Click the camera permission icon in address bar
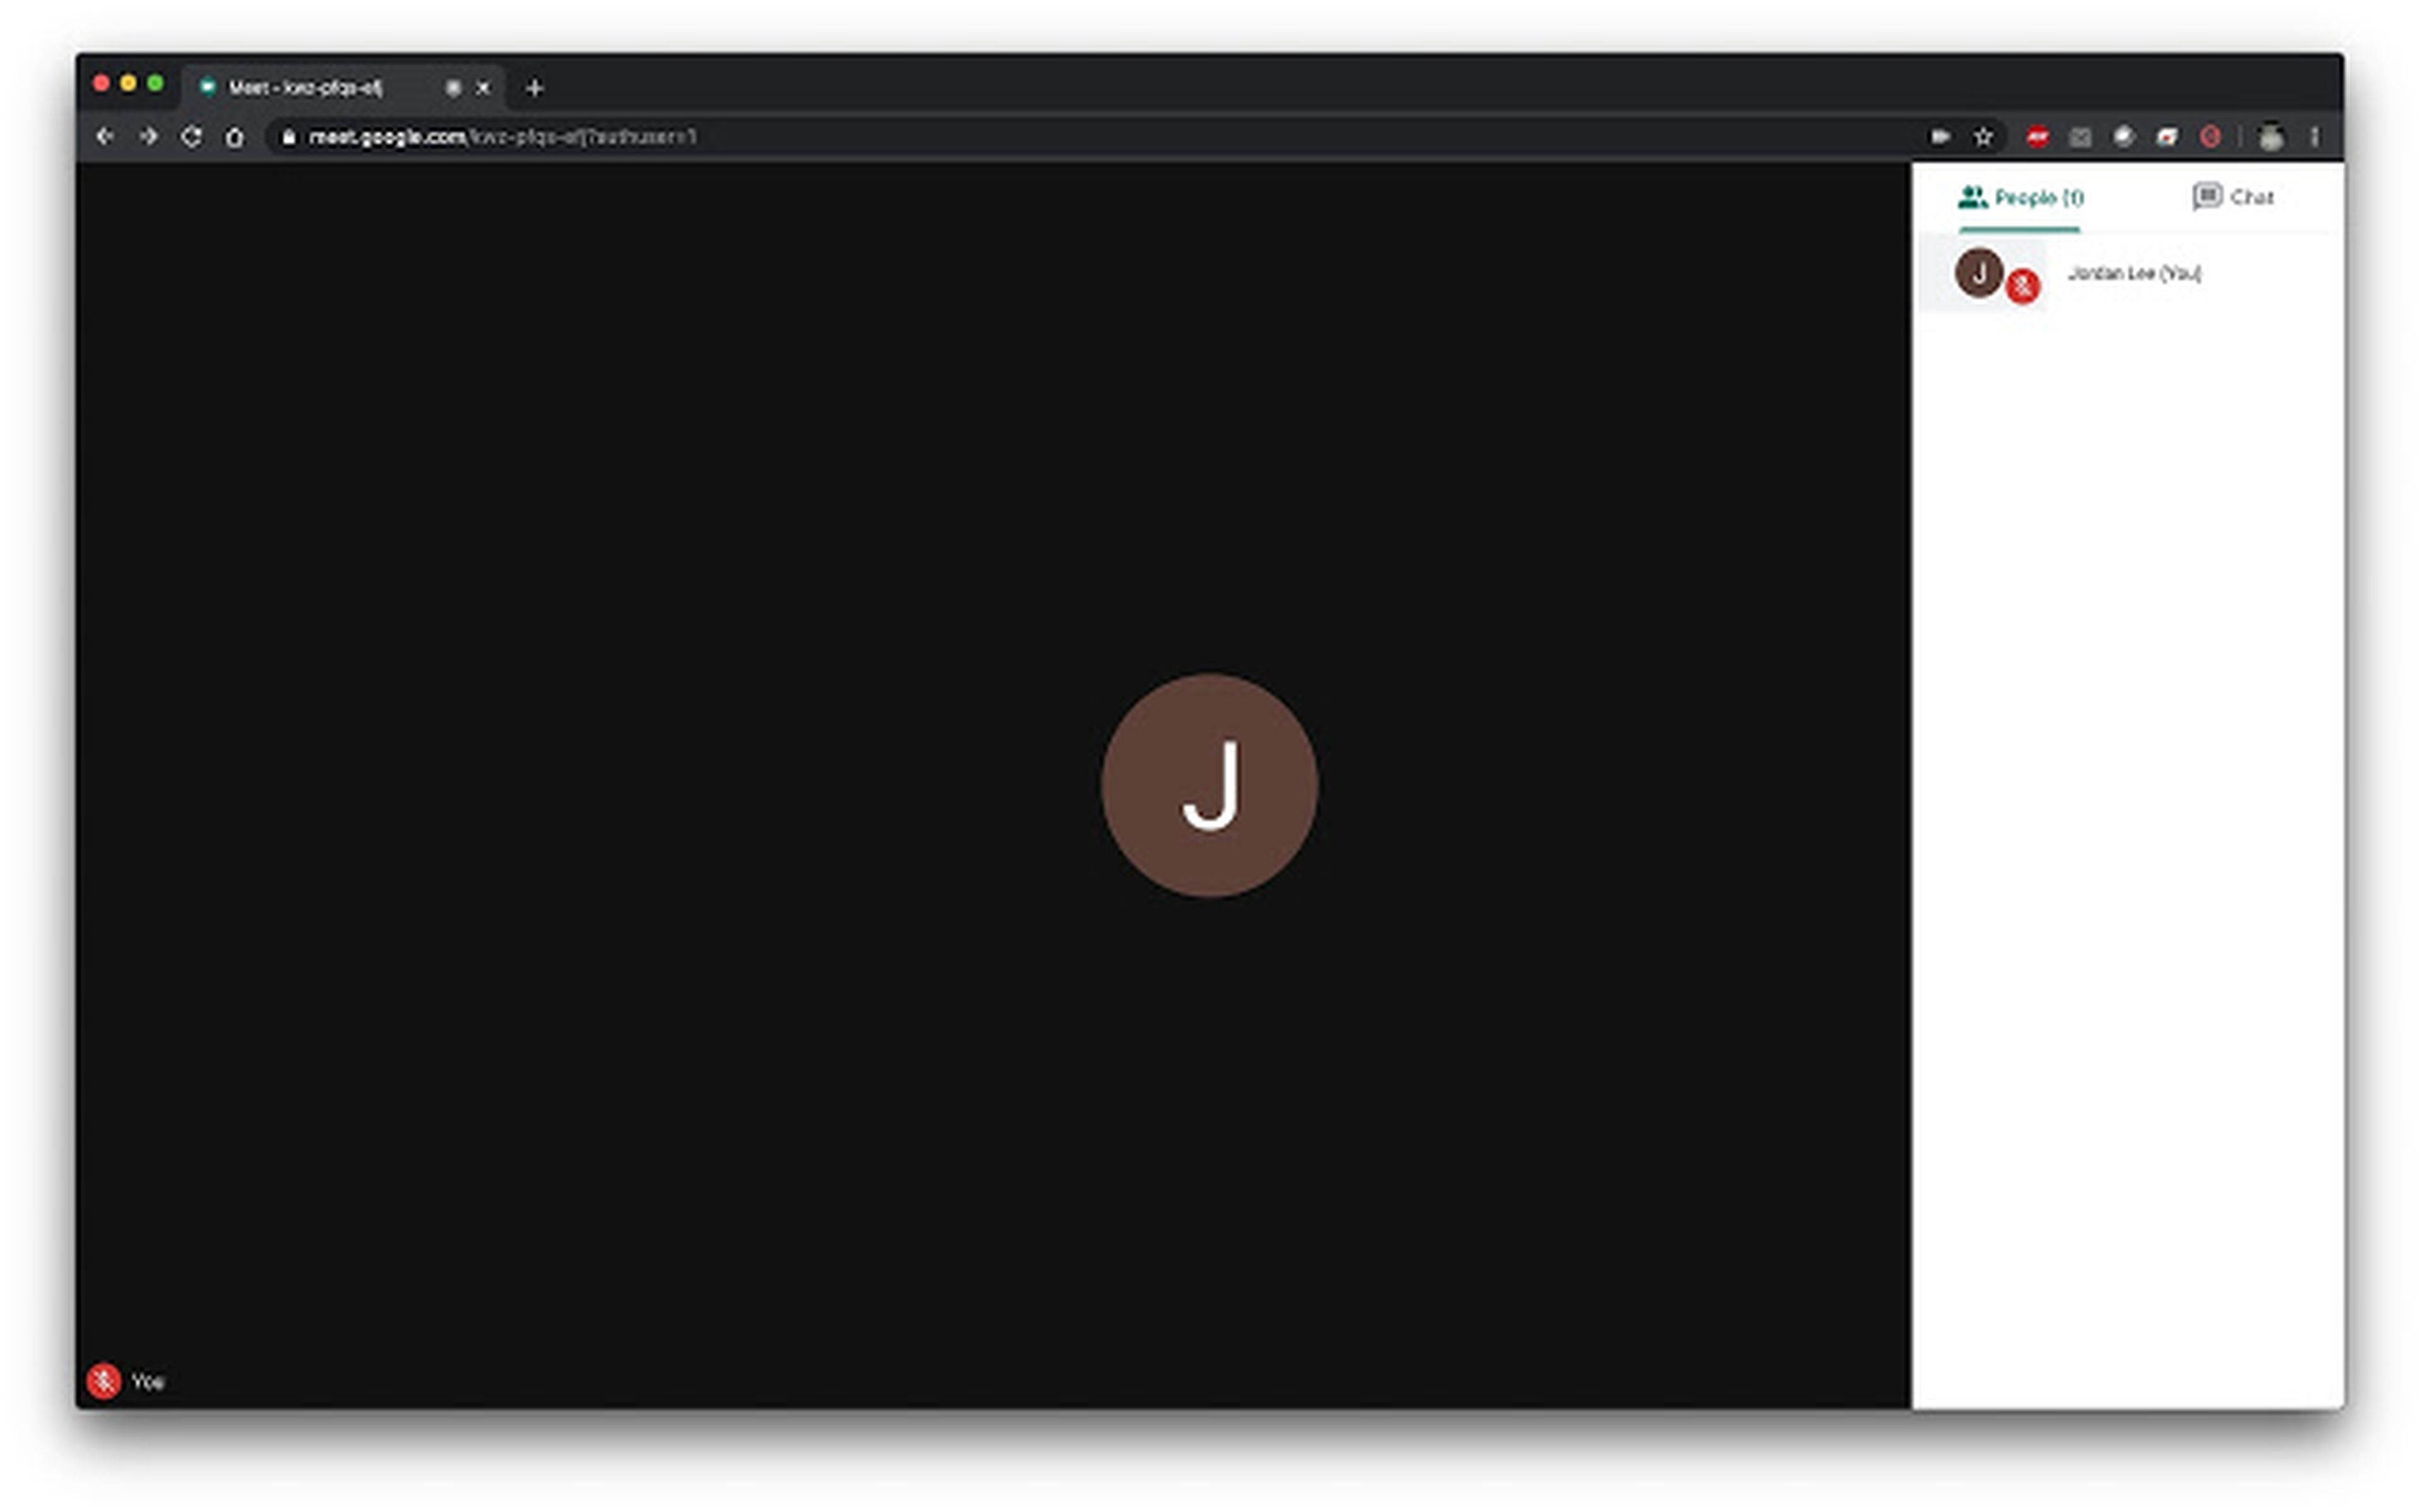This screenshot has height=1512, width=2420. pos(1940,137)
